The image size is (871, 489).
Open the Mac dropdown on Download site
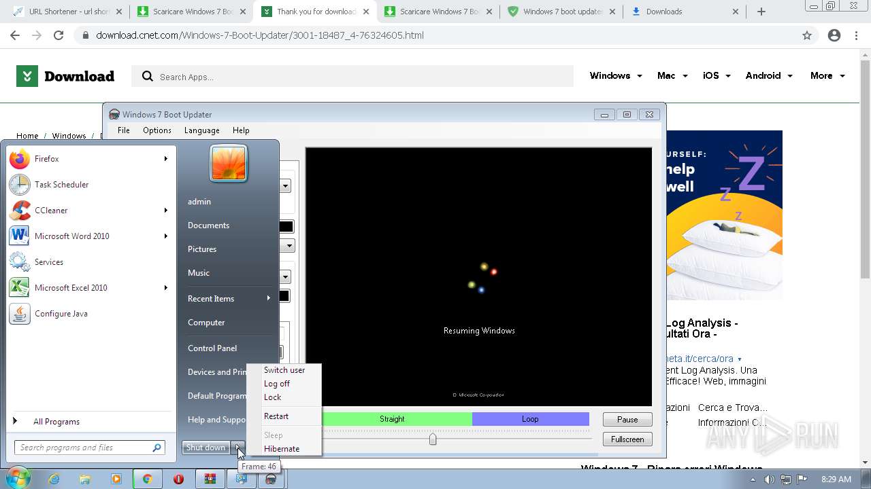[672, 76]
